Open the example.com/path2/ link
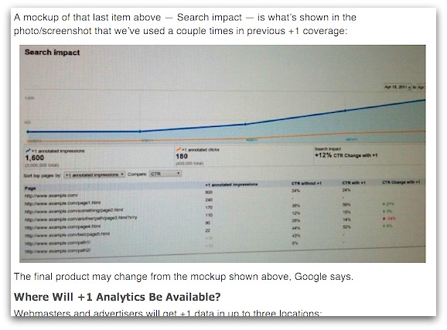447x330 pixels. 58,250
